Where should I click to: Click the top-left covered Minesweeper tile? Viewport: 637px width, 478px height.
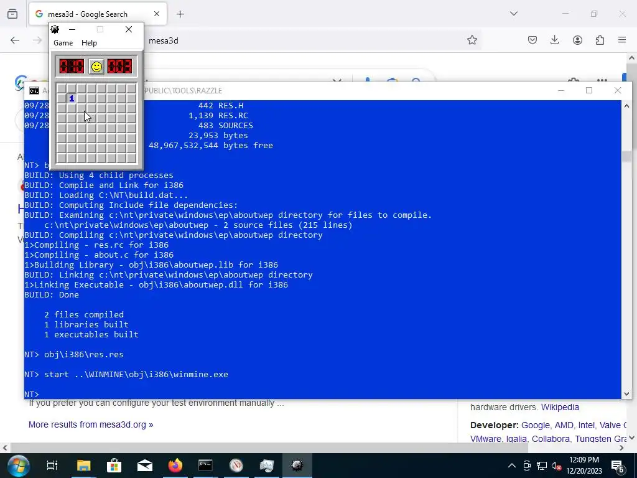62,88
